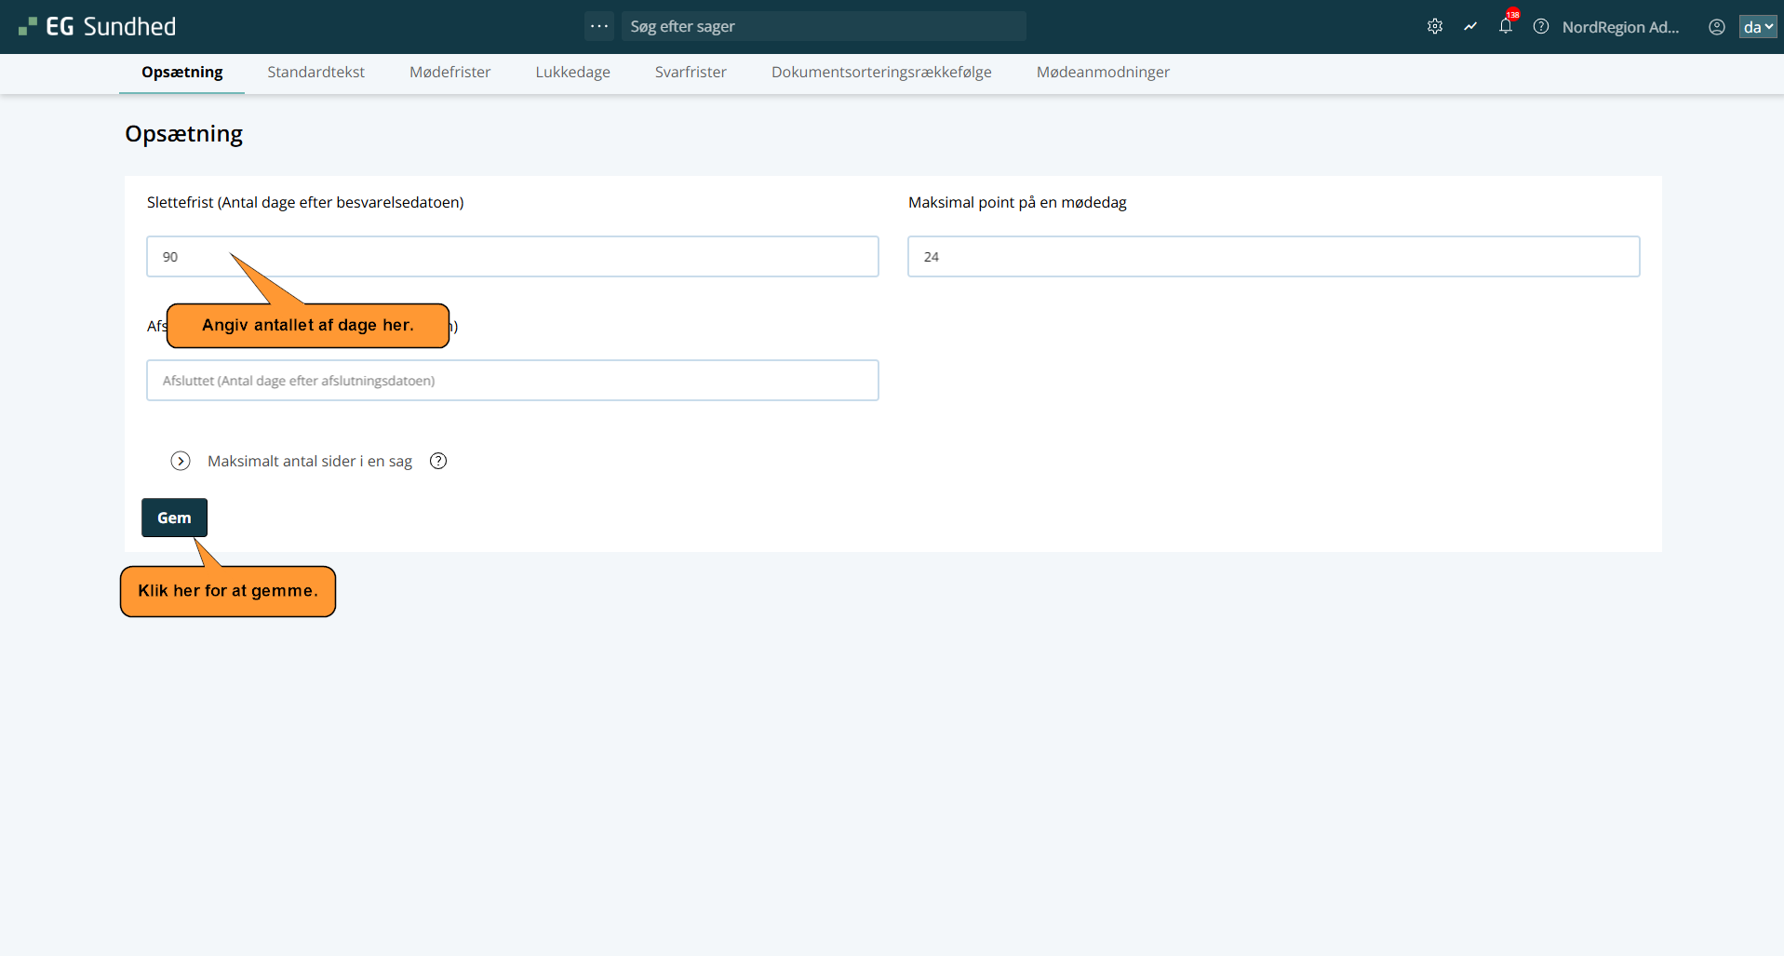
Task: Click the Gem button
Action: pyautogui.click(x=174, y=518)
